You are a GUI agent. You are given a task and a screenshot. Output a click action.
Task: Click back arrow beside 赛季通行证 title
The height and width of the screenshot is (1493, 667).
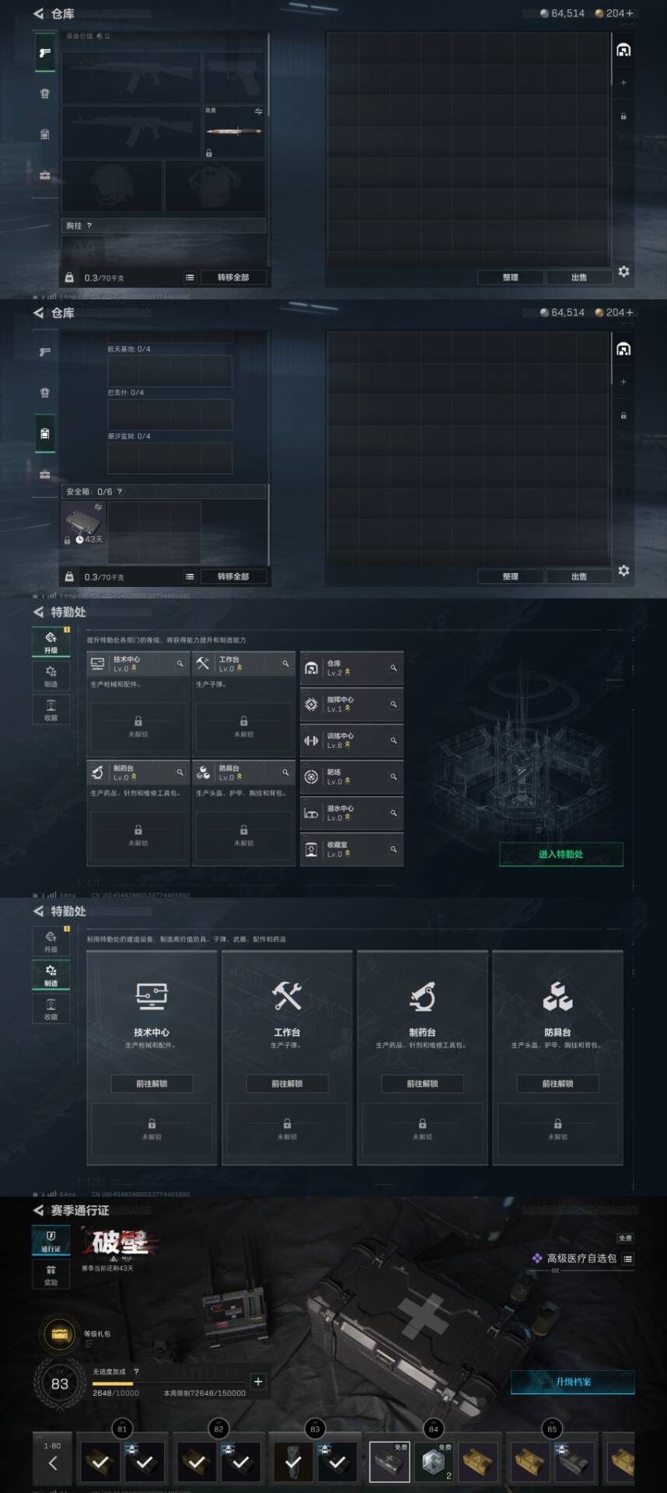38,1211
